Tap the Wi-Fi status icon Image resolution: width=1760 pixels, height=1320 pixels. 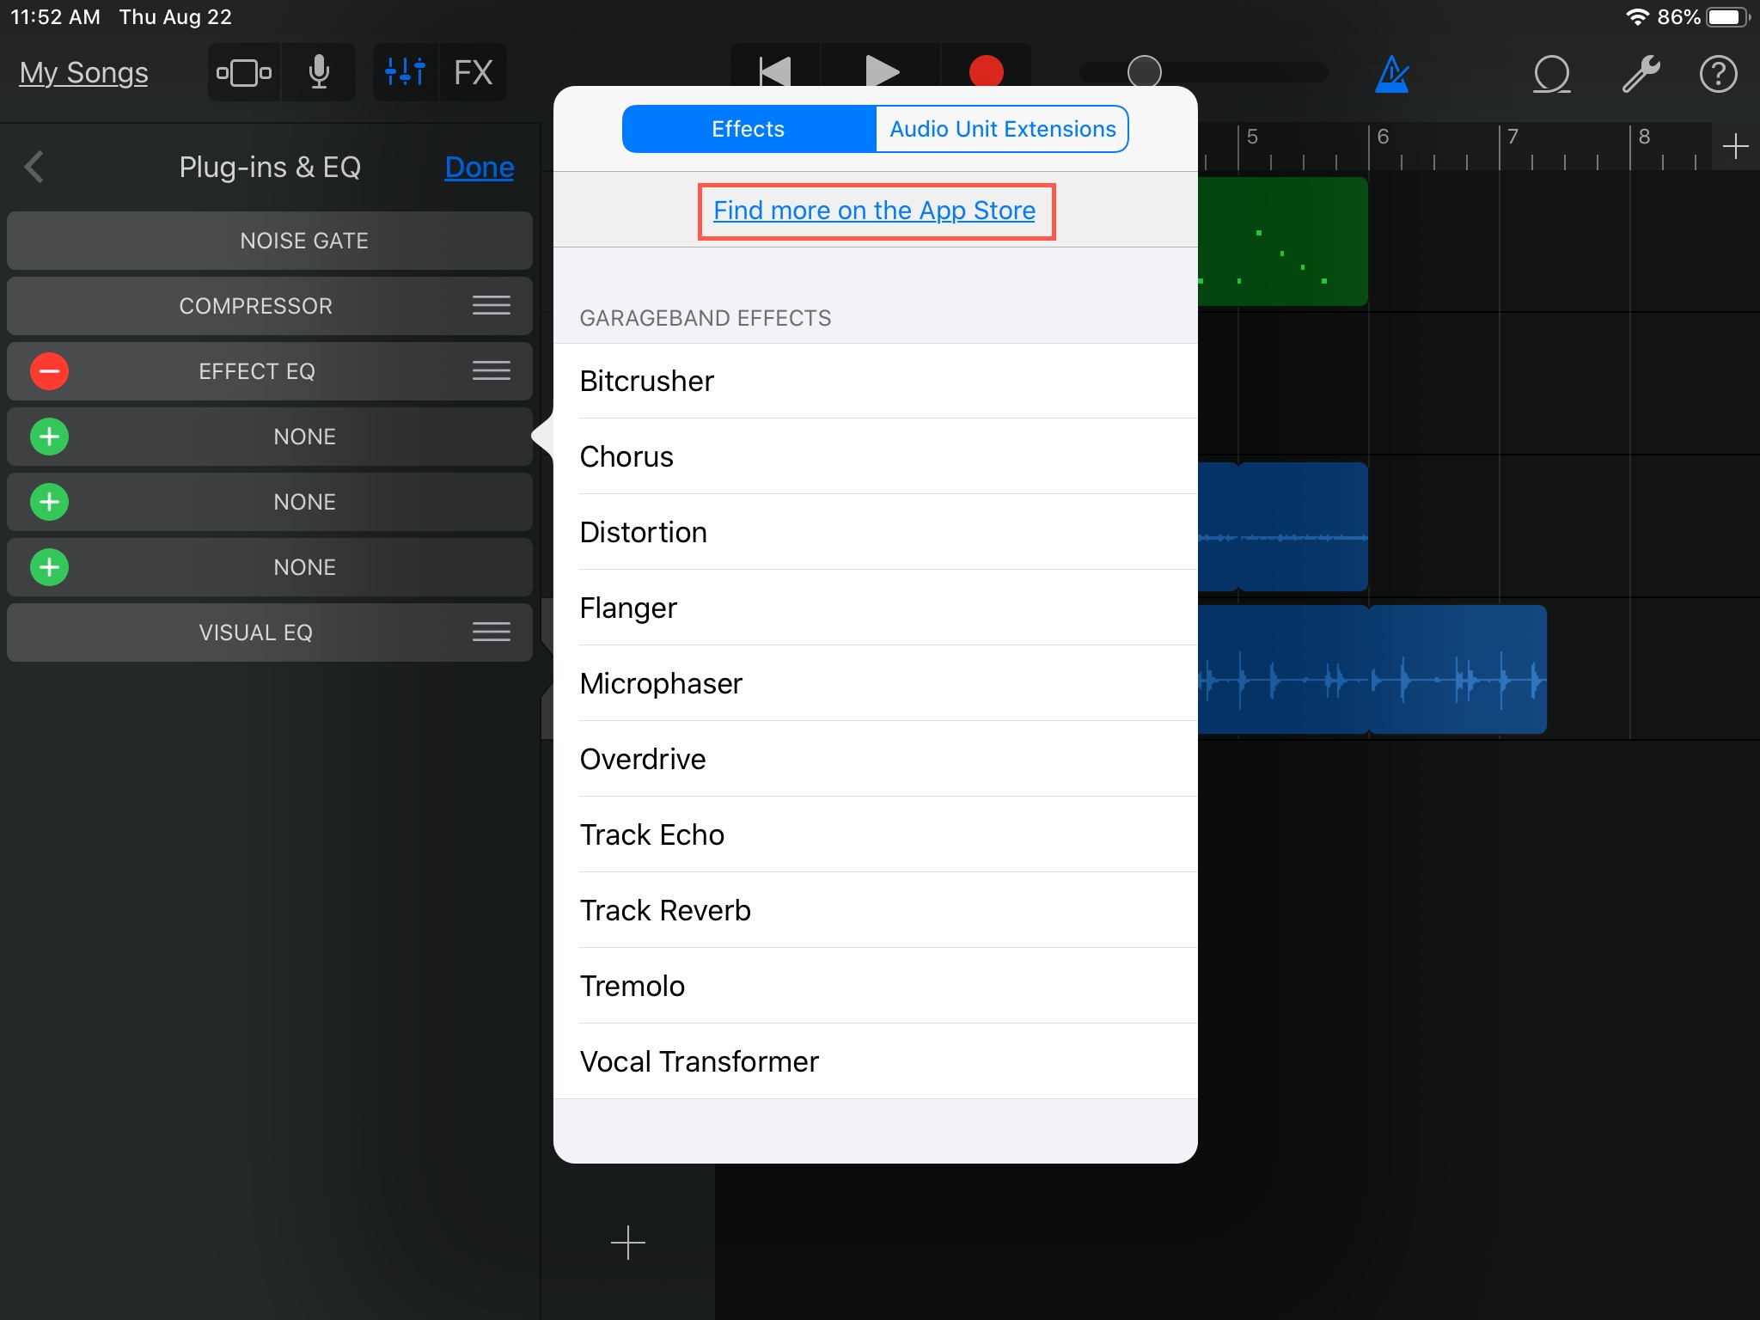tap(1638, 17)
